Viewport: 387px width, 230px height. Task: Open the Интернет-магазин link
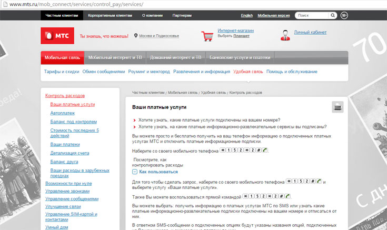(x=236, y=31)
